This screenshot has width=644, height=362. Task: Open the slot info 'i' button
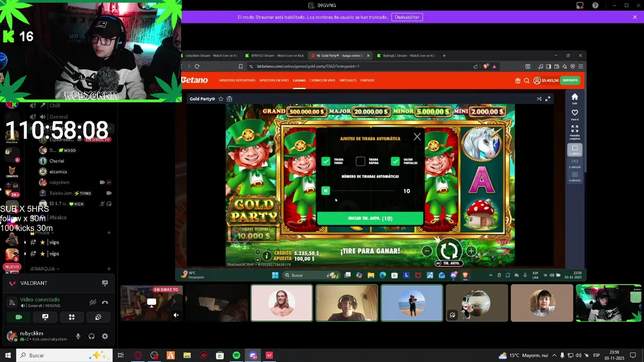pos(267,256)
